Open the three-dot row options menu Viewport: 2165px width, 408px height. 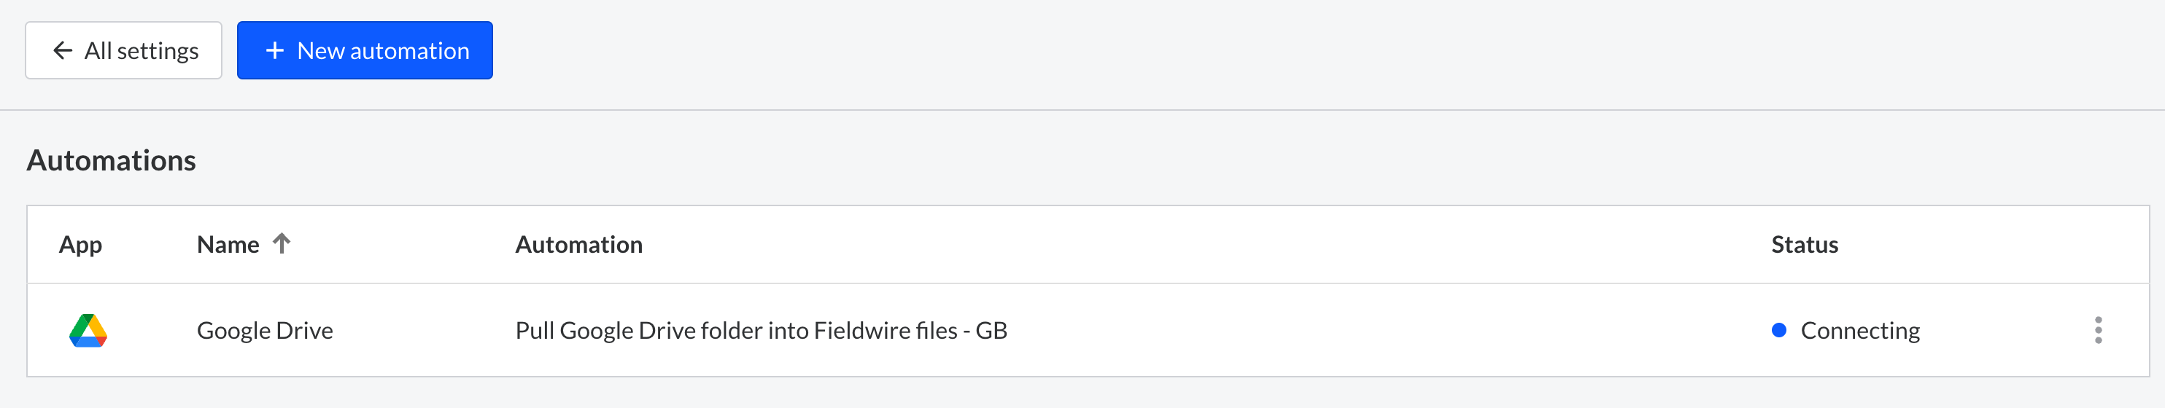(2098, 330)
